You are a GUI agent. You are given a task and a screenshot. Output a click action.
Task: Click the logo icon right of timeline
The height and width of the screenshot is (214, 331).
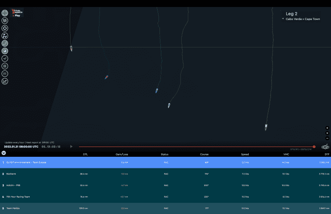[325, 147]
